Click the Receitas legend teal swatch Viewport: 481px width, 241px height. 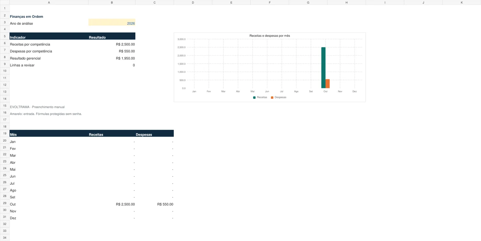click(x=254, y=97)
